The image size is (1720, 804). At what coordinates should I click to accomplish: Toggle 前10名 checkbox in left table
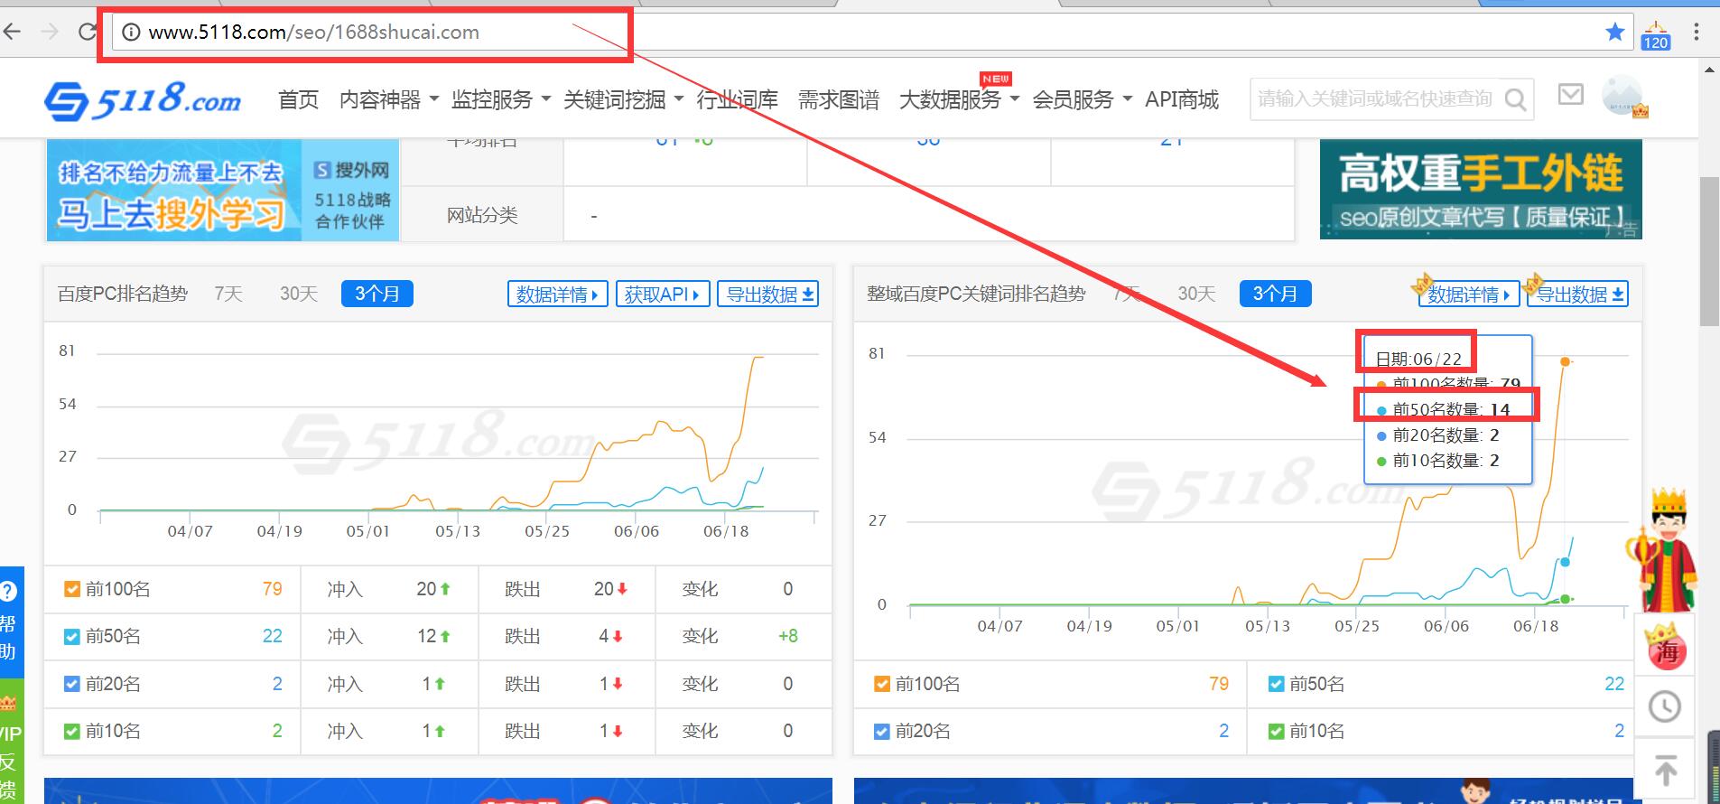click(x=72, y=732)
